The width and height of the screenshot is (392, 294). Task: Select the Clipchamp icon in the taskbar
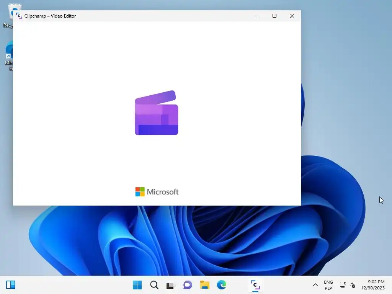pyautogui.click(x=255, y=285)
